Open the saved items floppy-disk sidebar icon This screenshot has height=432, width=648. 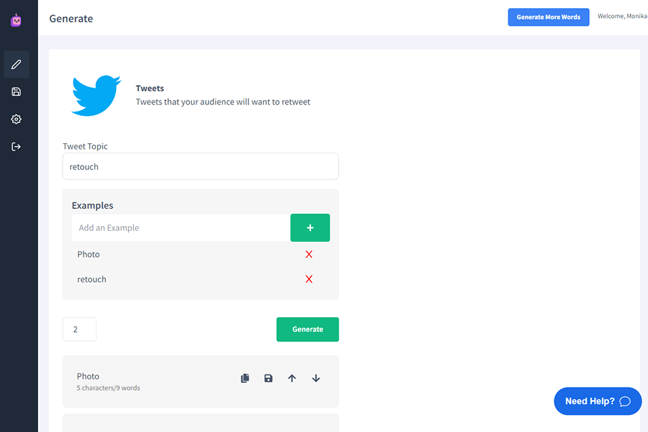coord(16,92)
